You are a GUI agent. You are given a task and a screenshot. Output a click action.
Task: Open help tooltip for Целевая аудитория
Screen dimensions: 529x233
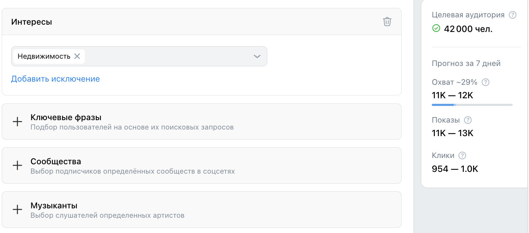(x=512, y=15)
